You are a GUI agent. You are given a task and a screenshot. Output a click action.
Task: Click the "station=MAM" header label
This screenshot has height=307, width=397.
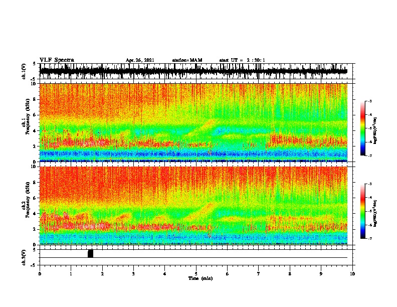click(187, 60)
